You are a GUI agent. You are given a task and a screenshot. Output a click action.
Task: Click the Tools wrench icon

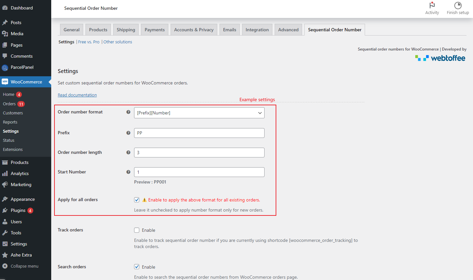(5, 233)
